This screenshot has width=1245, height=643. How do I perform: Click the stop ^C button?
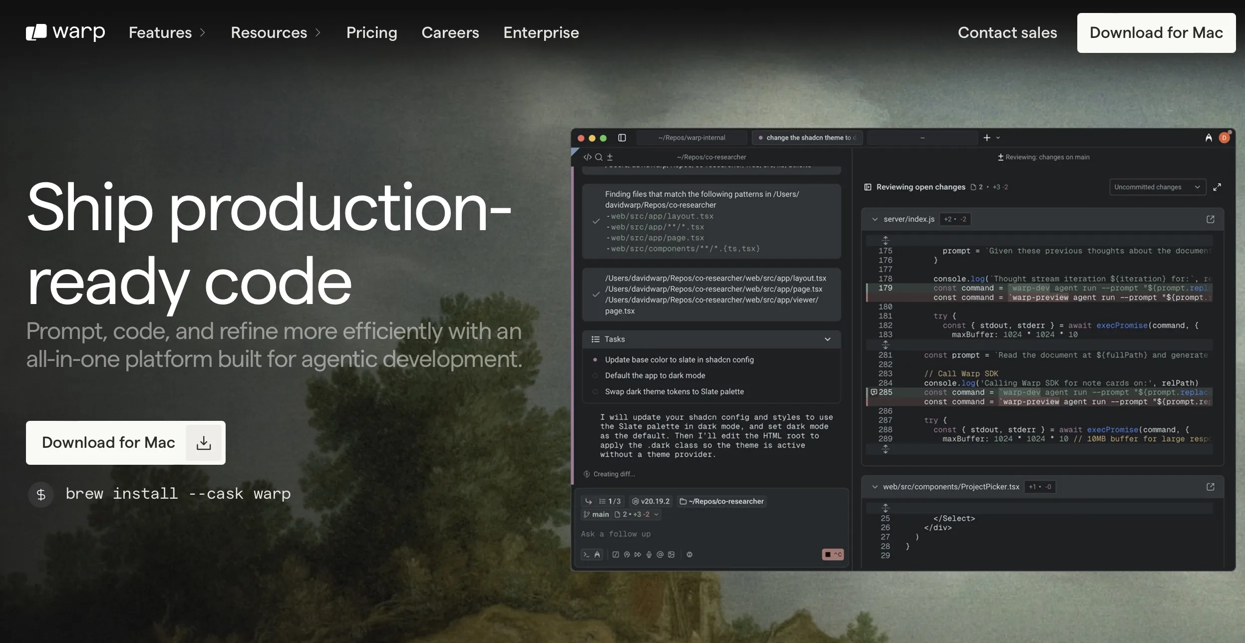(833, 555)
